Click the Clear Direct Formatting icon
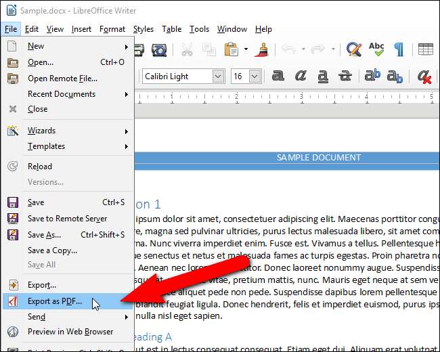 pos(425,76)
